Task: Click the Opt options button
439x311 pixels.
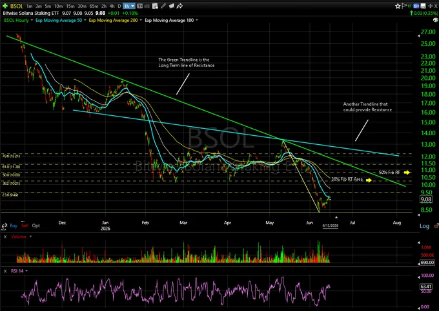Action: [x=36, y=225]
